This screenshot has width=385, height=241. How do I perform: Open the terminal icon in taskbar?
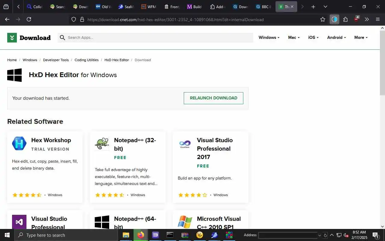tap(170, 235)
